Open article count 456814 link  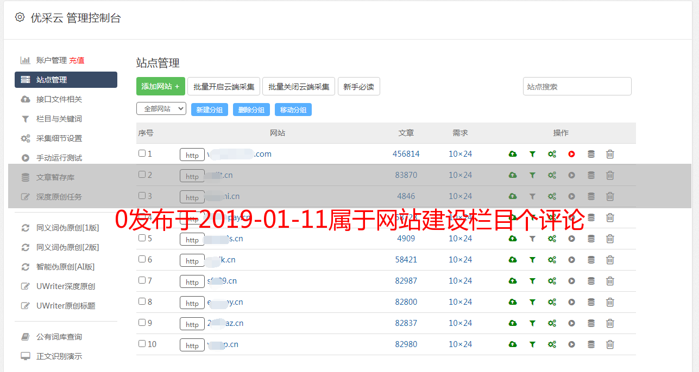coord(406,154)
